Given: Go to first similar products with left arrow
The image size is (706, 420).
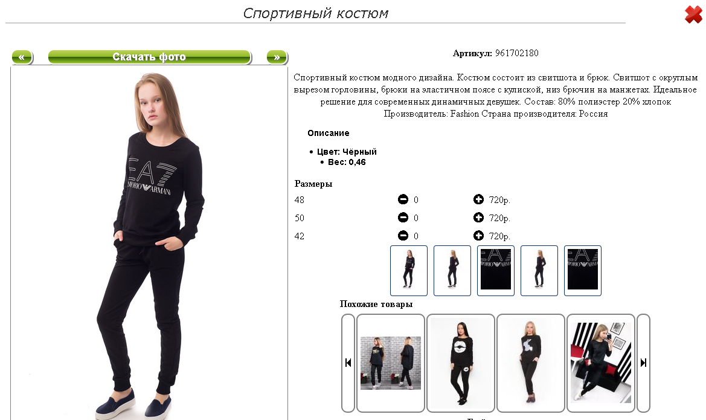Looking at the screenshot, I should pyautogui.click(x=348, y=363).
